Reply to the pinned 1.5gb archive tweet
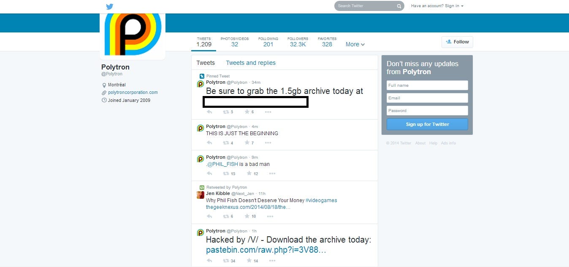Image resolution: width=569 pixels, height=267 pixels. point(209,112)
